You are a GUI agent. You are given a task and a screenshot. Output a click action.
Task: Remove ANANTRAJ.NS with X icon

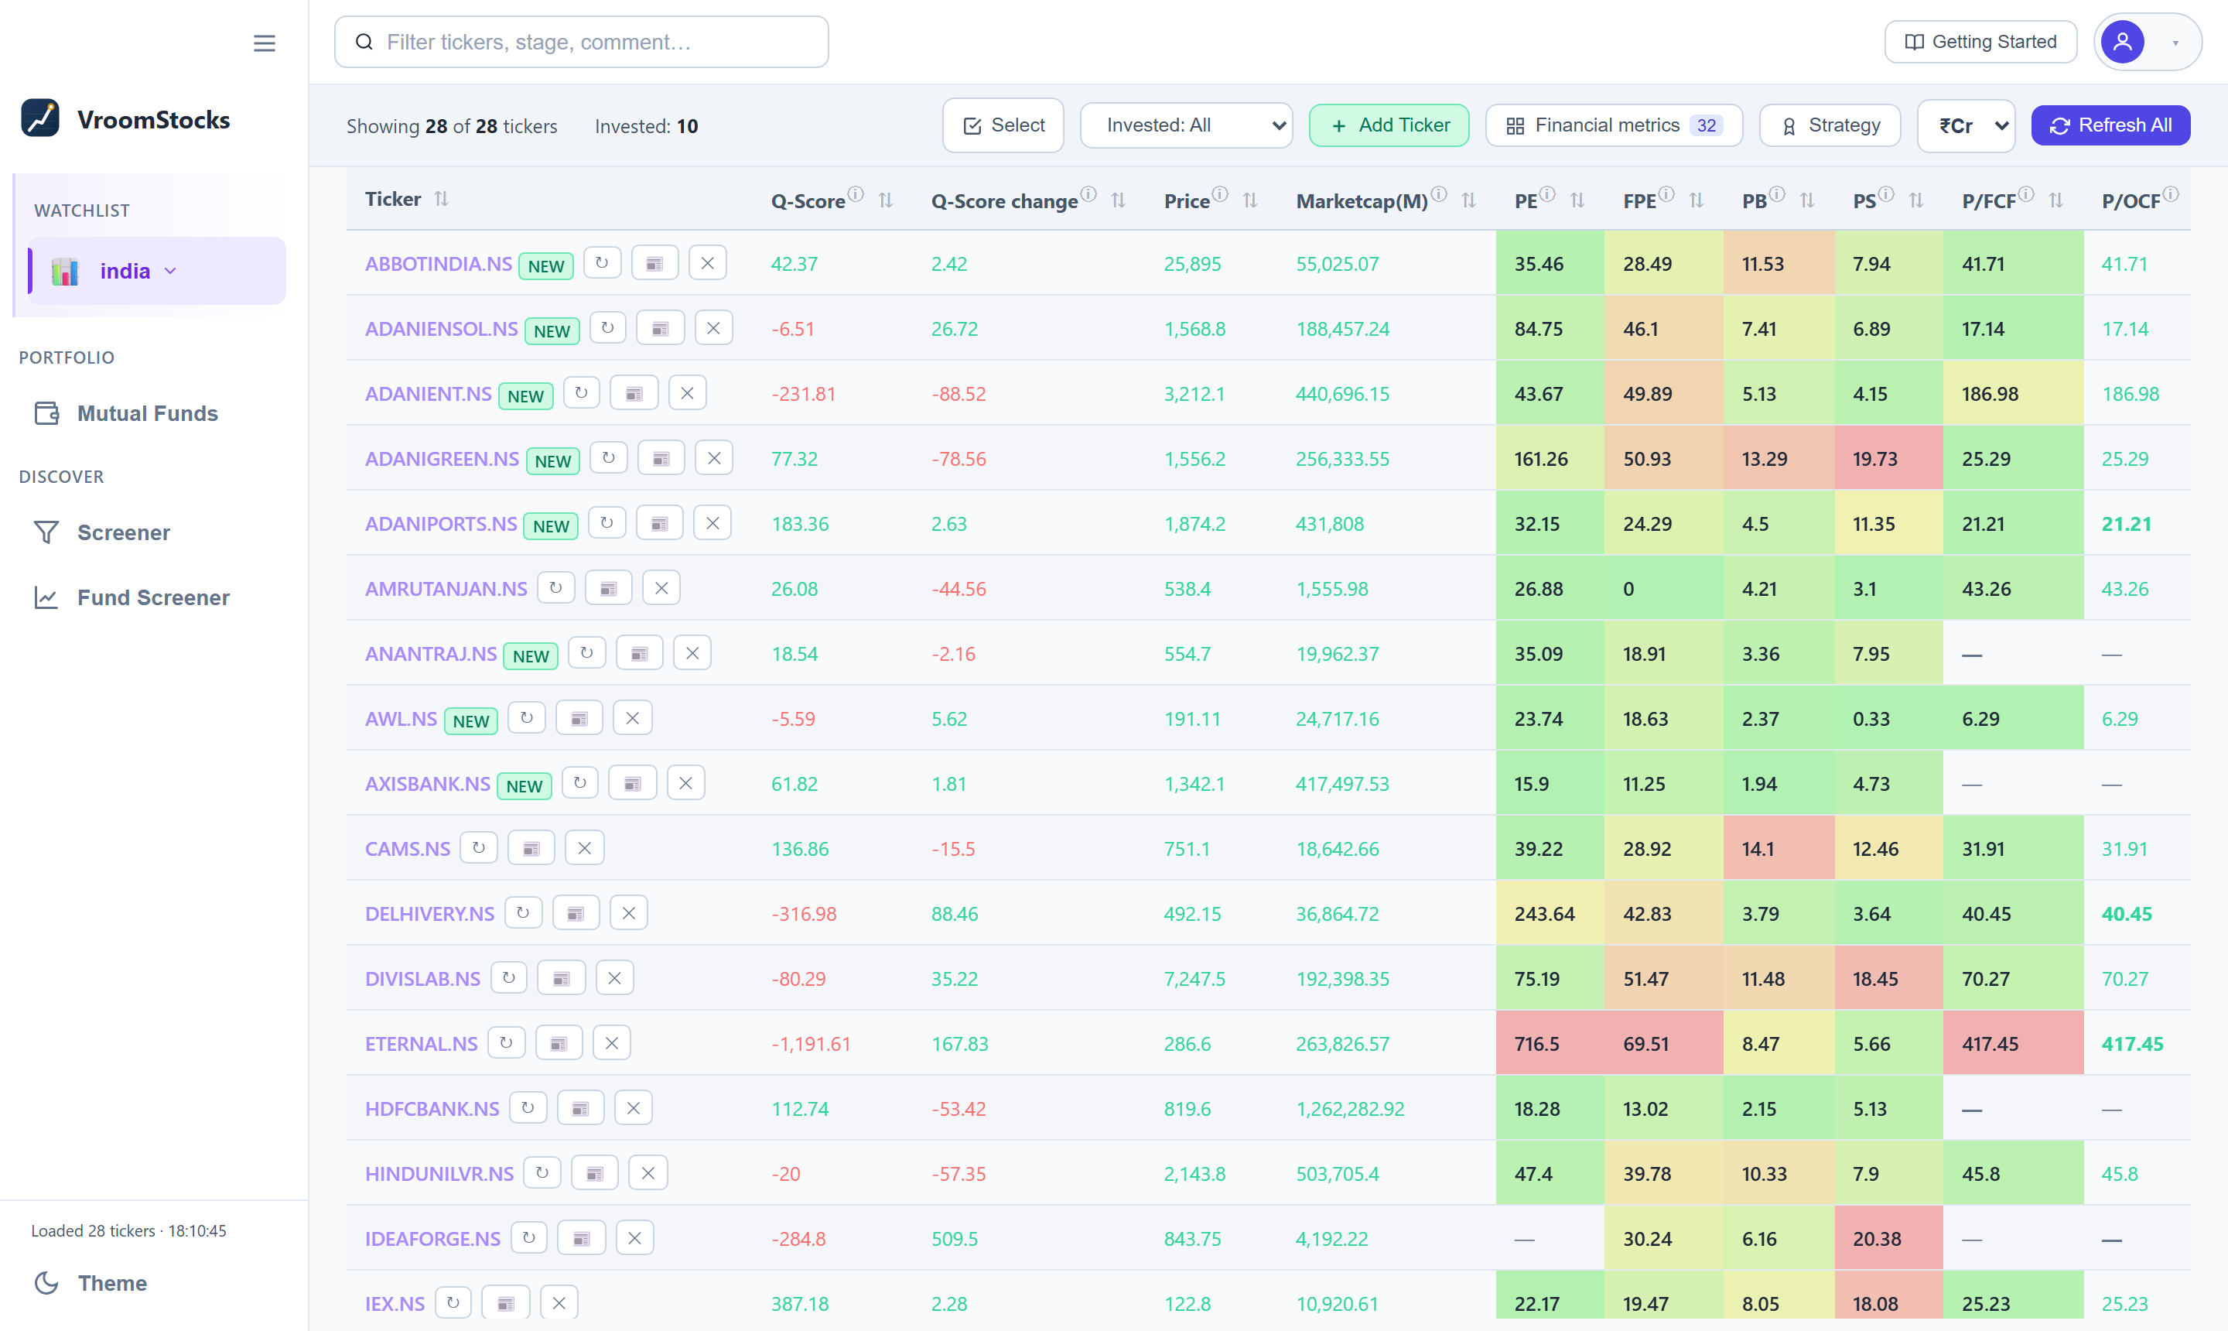[x=692, y=653]
